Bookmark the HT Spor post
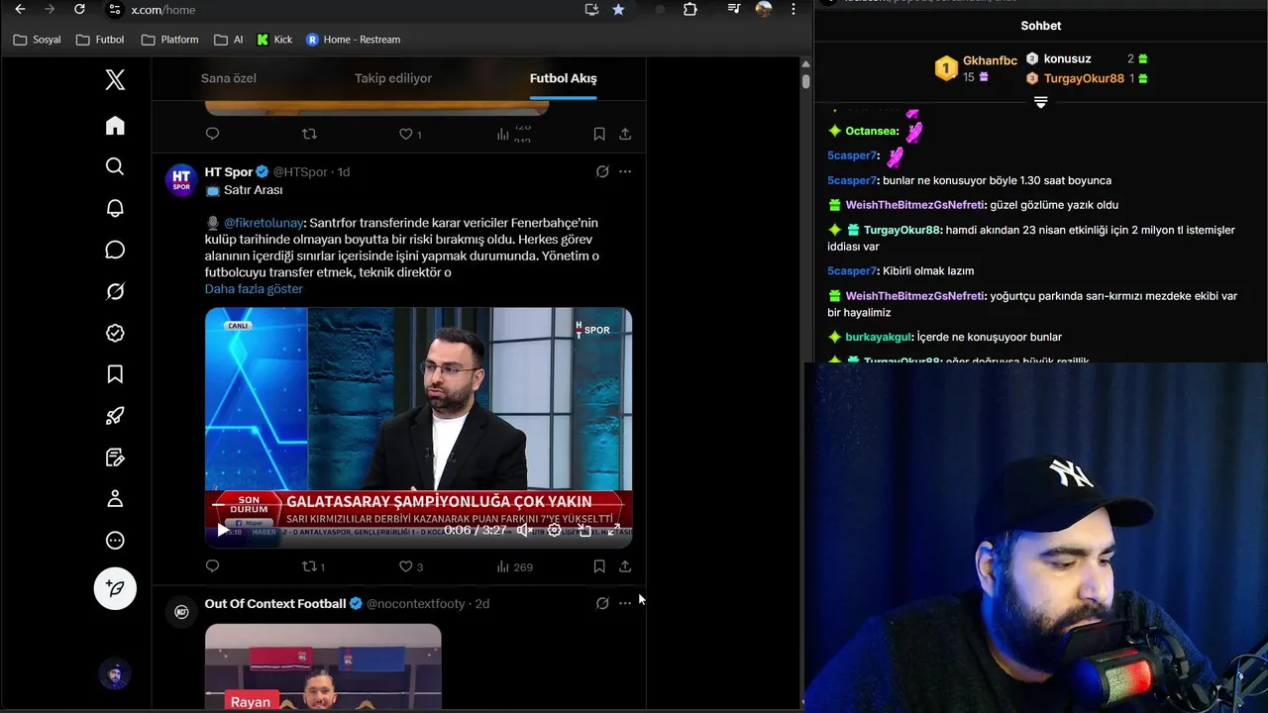Viewport: 1268px width, 713px height. coord(599,566)
